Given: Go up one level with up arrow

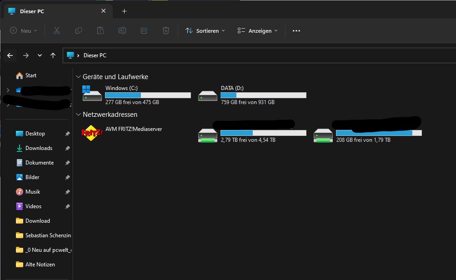Looking at the screenshot, I should pos(53,55).
